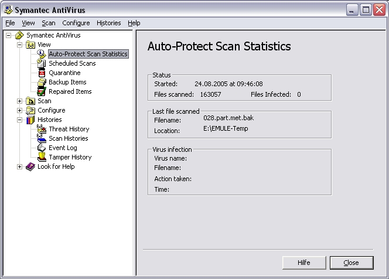Expand the Configure tree branch
The height and width of the screenshot is (279, 389).
tap(19, 110)
